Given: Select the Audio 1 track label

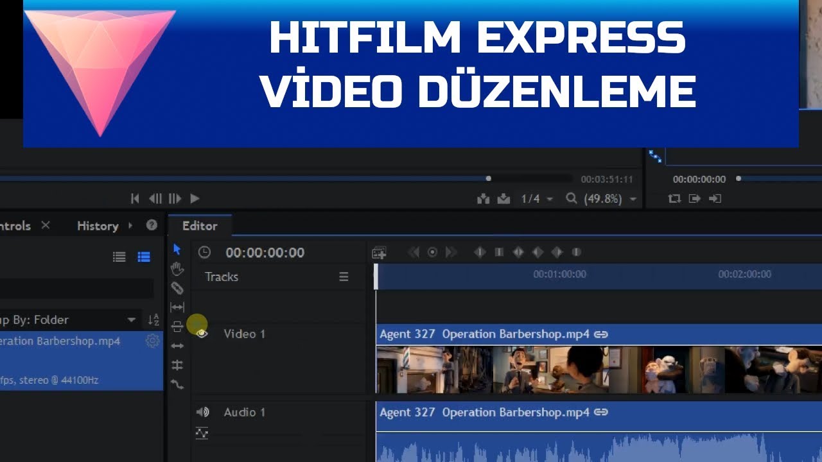Looking at the screenshot, I should [x=244, y=412].
